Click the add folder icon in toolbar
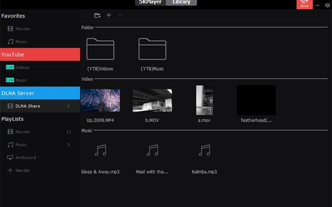Viewport: 332px width, 207px height. pyautogui.click(x=97, y=15)
